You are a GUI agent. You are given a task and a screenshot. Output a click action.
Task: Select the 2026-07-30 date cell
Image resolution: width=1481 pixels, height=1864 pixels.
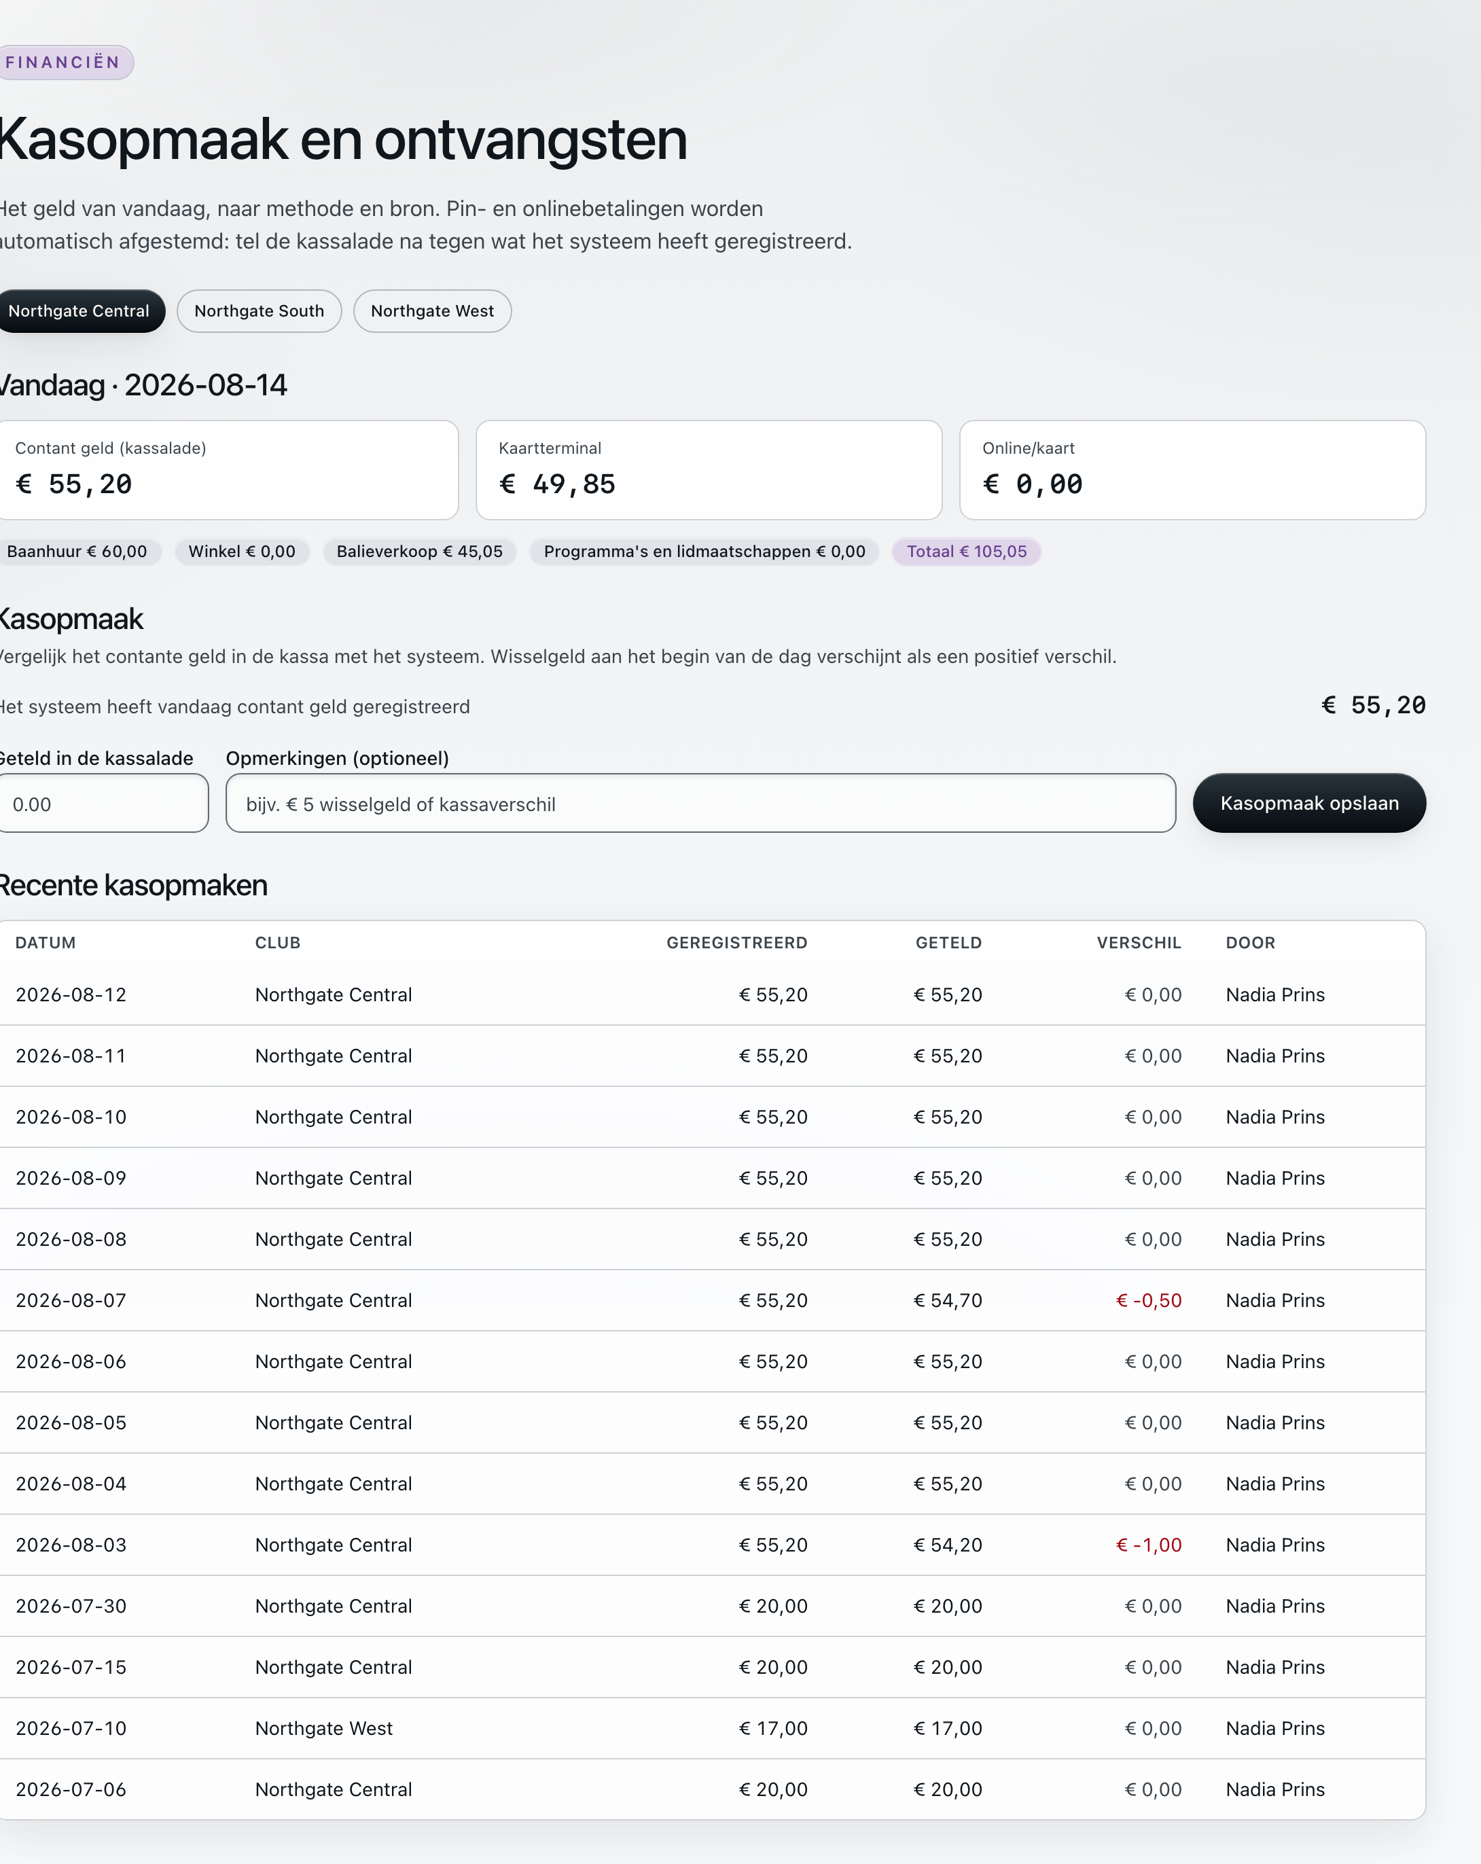coord(71,1607)
